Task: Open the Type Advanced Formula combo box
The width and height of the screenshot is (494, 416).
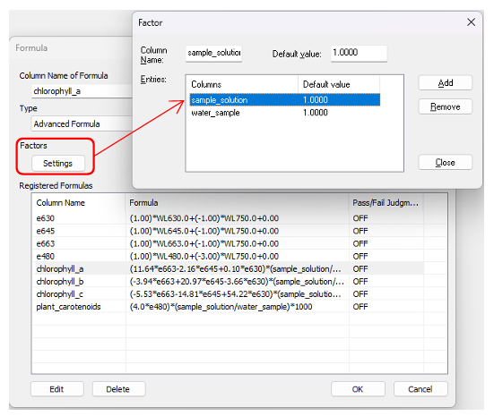Action: pos(82,123)
